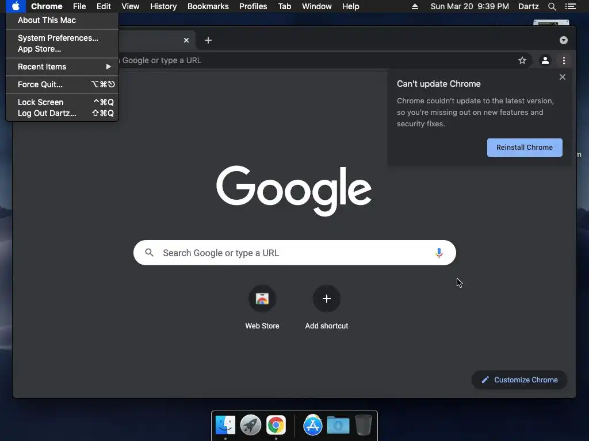Open the Chrome profile avatar icon
Image resolution: width=589 pixels, height=441 pixels.
point(545,60)
